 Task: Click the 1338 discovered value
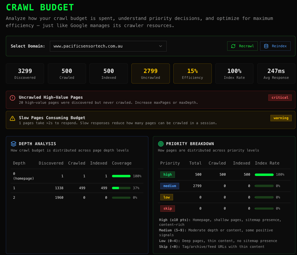click(59, 188)
